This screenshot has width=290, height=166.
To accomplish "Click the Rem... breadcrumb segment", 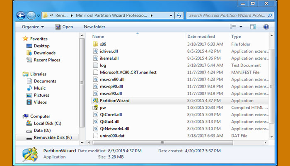I will [61, 16].
